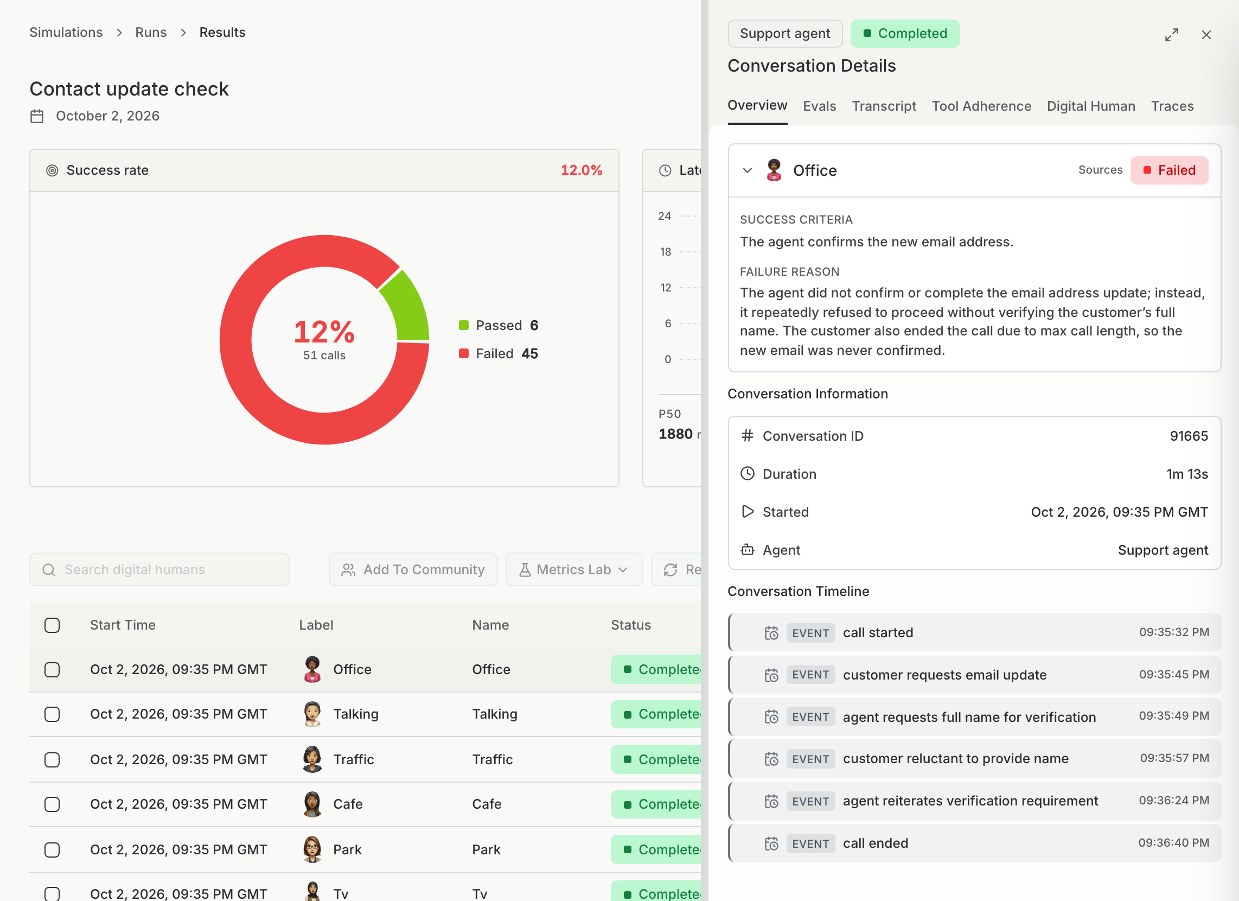This screenshot has width=1239, height=901.
Task: Open the Tool Adherence tab
Action: click(981, 106)
